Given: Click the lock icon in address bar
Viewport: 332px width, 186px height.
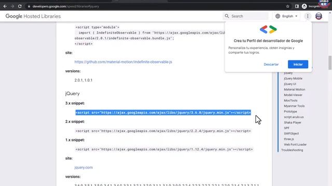Looking at the screenshot, I should tap(29, 6).
